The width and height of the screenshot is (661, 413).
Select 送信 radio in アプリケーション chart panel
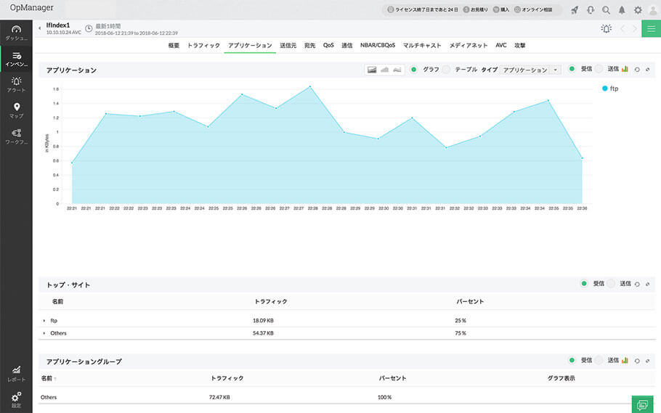(599, 69)
